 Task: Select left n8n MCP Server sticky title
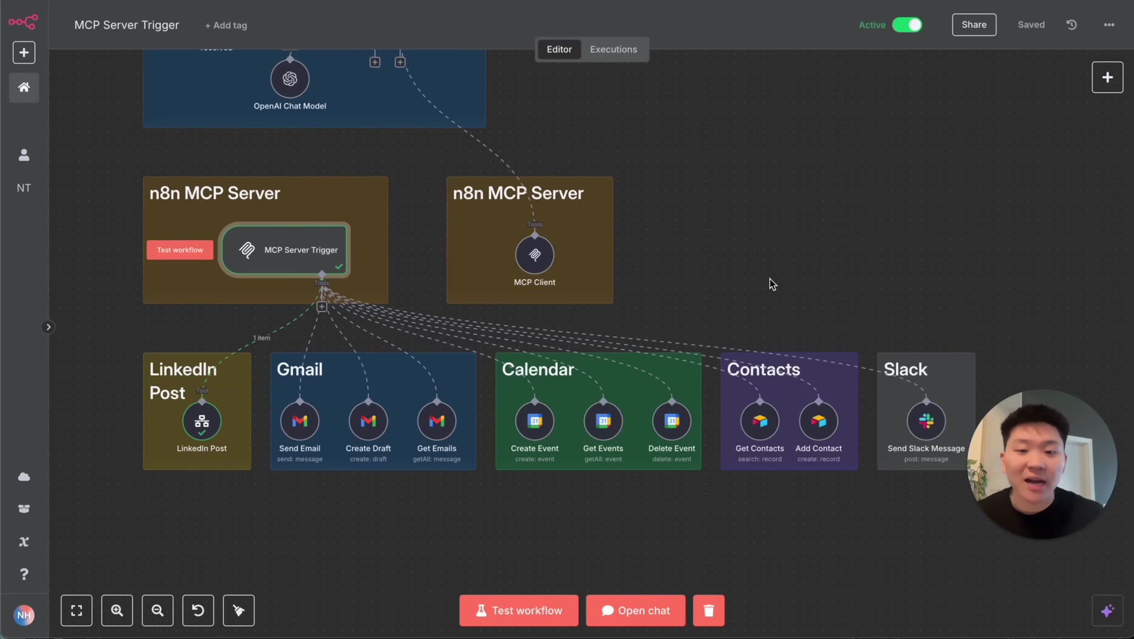[214, 194]
